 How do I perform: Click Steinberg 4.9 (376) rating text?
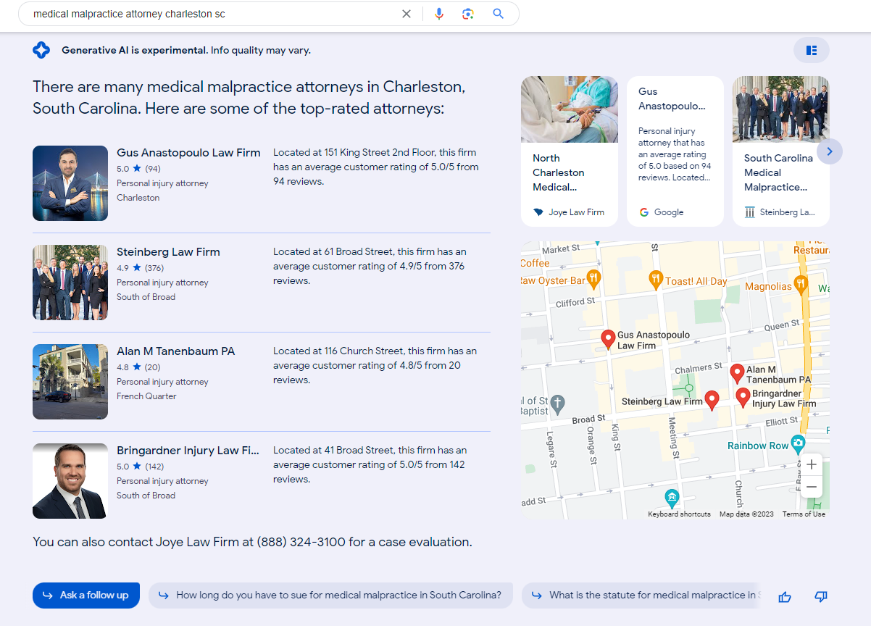point(141,268)
